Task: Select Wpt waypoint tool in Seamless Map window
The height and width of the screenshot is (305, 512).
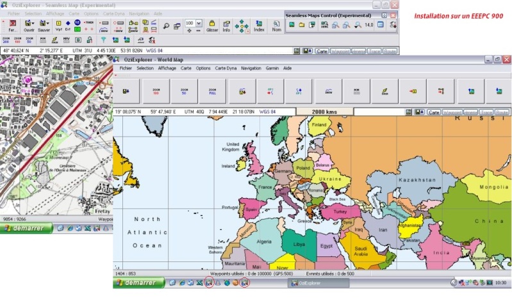Action: [58, 26]
